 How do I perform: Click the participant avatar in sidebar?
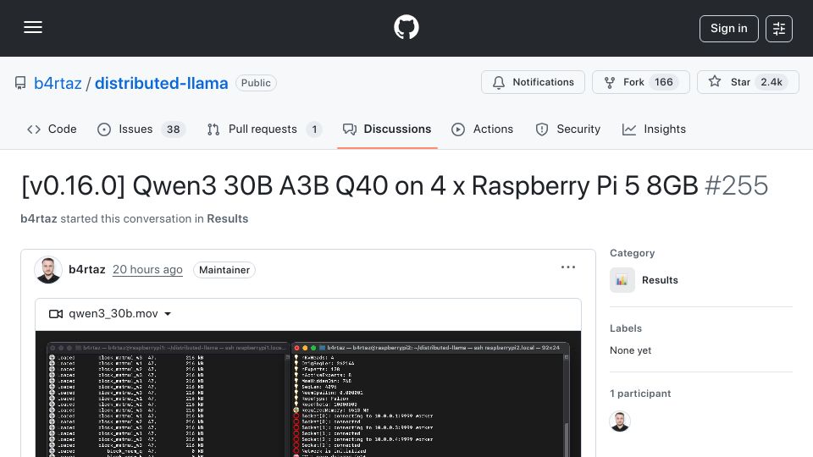tap(620, 421)
